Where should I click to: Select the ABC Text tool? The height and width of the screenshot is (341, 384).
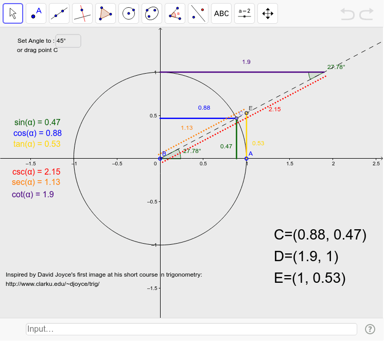click(221, 13)
